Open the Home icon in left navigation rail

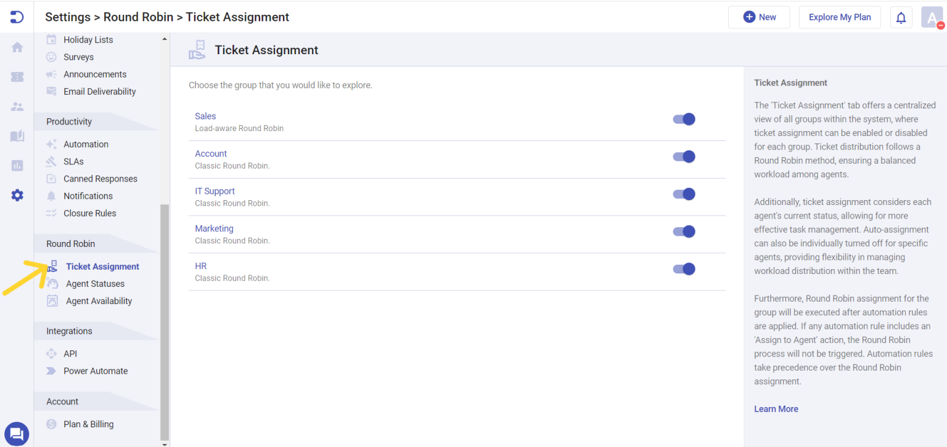[17, 47]
